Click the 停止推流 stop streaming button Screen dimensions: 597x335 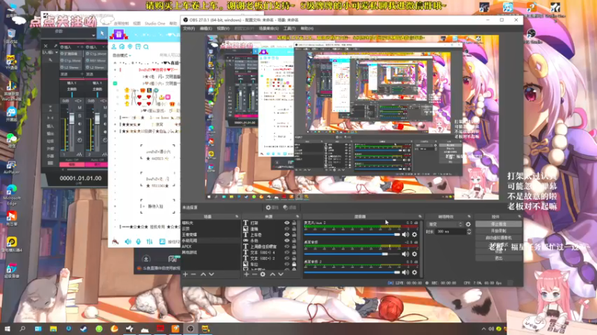498,224
